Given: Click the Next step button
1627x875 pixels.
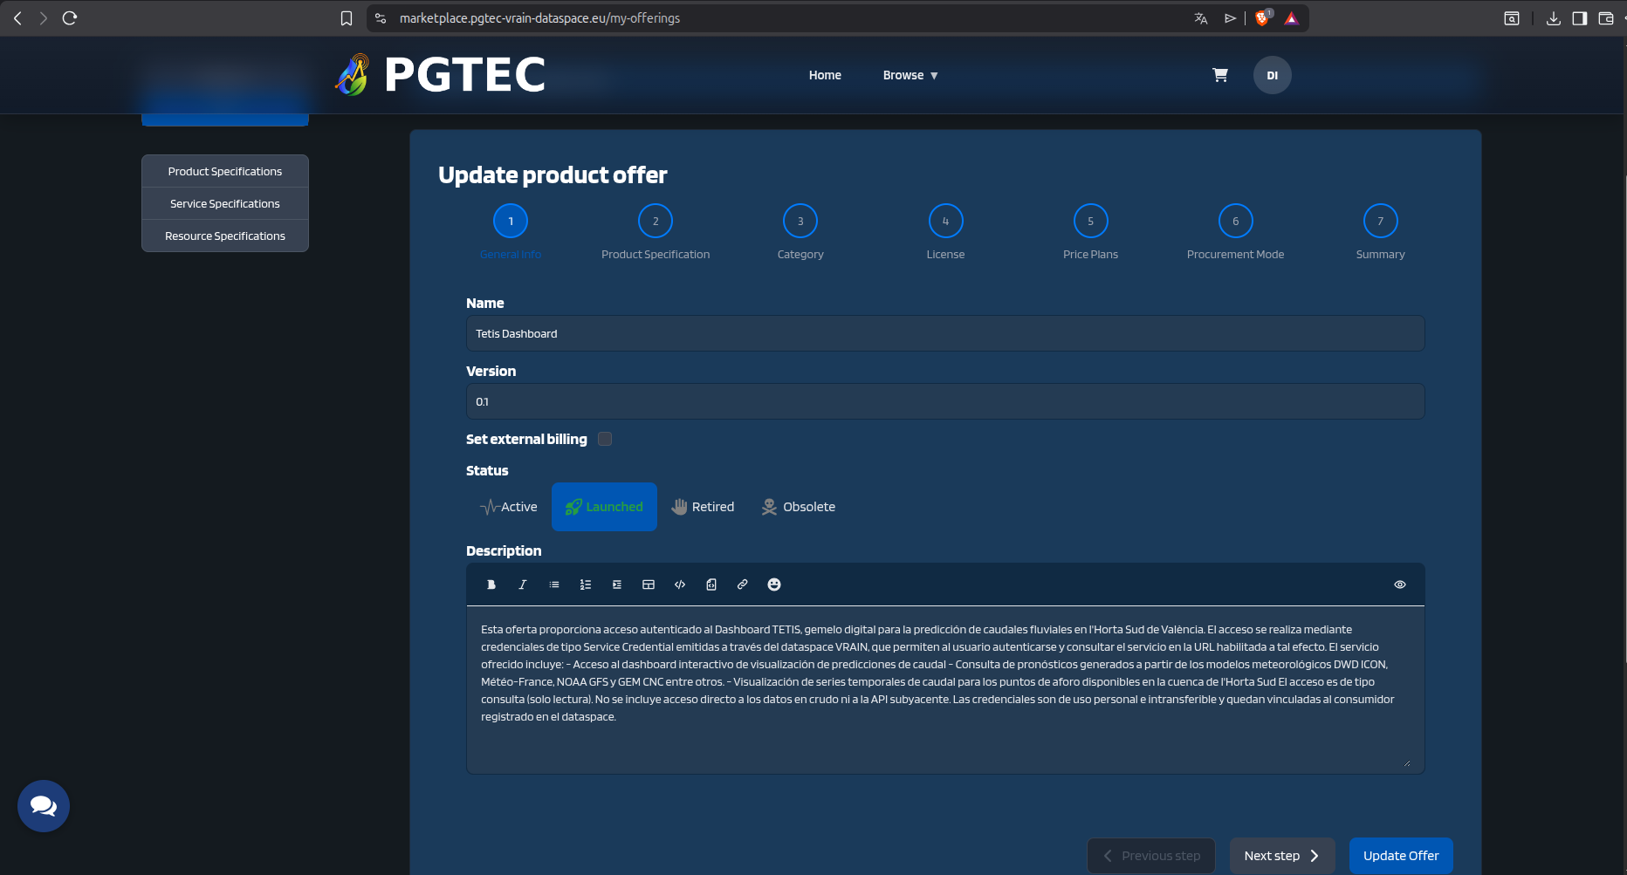Looking at the screenshot, I should 1281,856.
